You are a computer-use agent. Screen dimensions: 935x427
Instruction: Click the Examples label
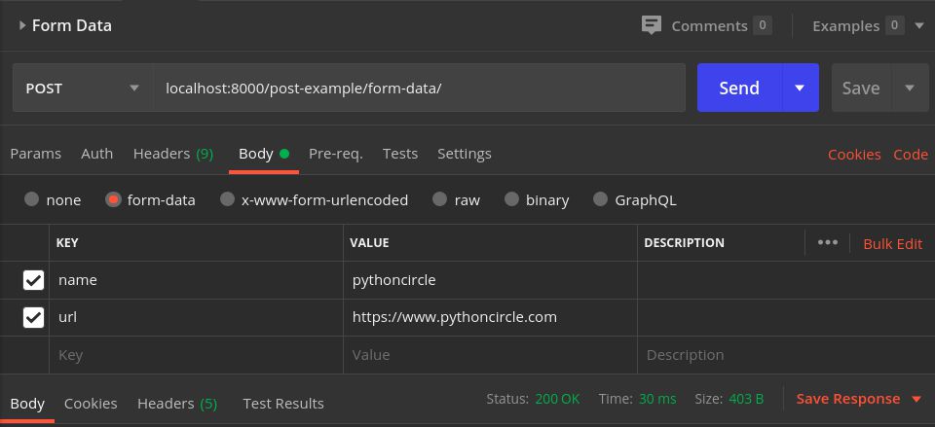point(845,26)
